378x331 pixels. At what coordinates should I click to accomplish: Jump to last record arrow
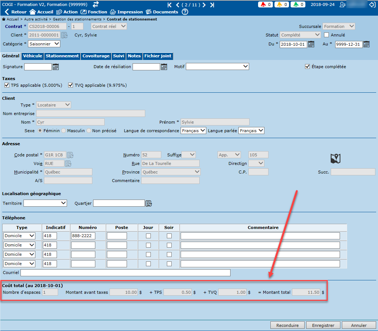click(212, 5)
